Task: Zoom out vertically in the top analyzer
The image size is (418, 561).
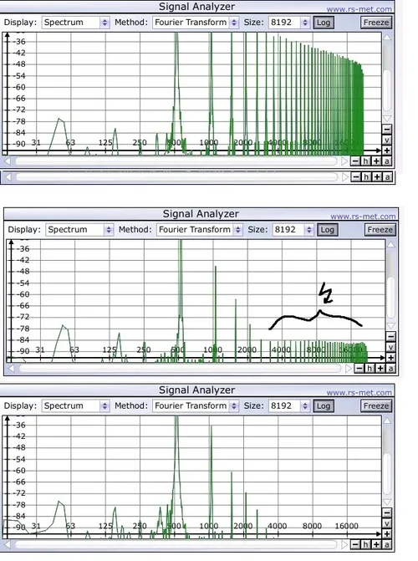Action: tap(387, 129)
